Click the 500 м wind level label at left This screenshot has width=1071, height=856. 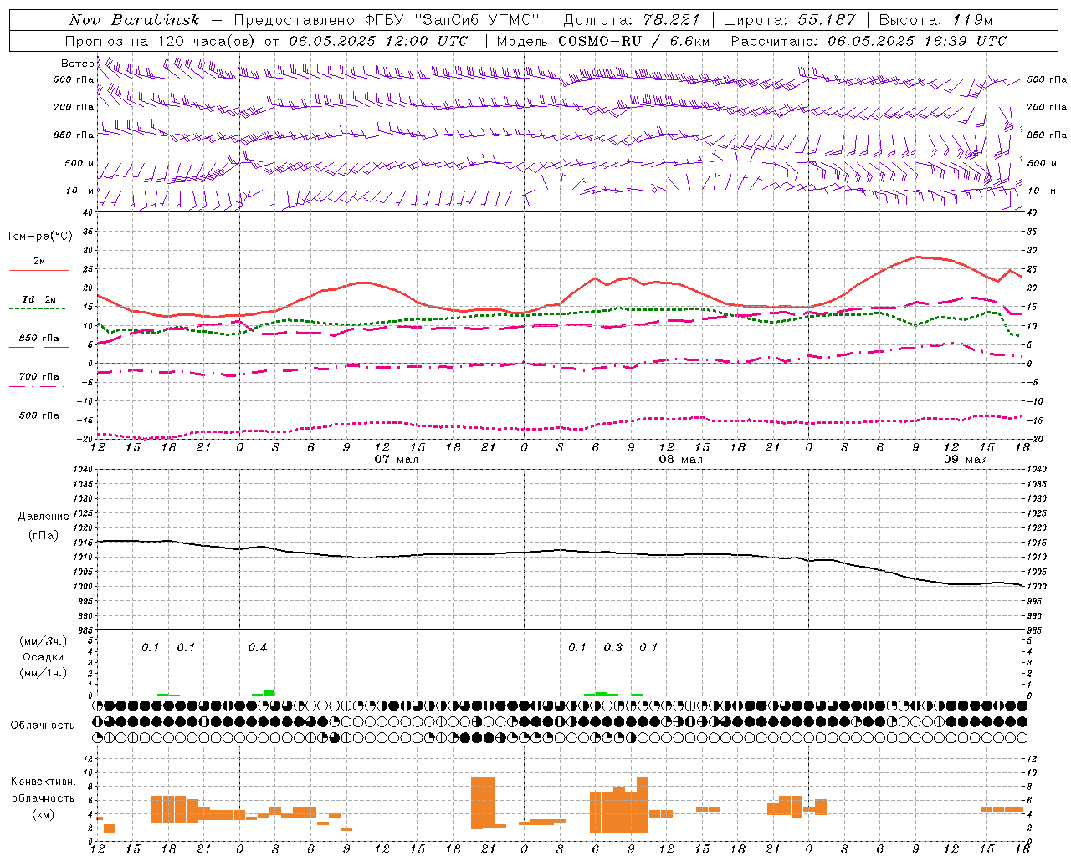(79, 163)
